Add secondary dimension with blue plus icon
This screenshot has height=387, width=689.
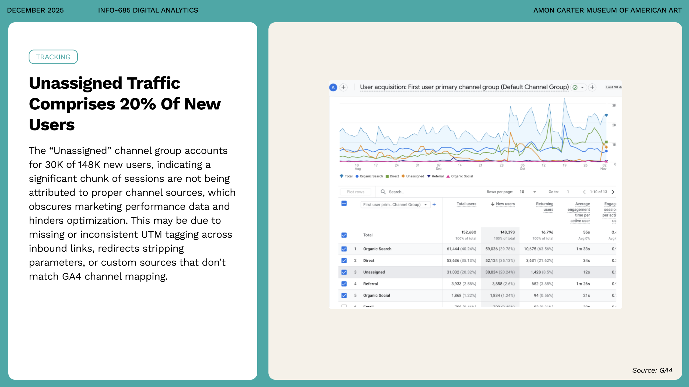pyautogui.click(x=434, y=205)
